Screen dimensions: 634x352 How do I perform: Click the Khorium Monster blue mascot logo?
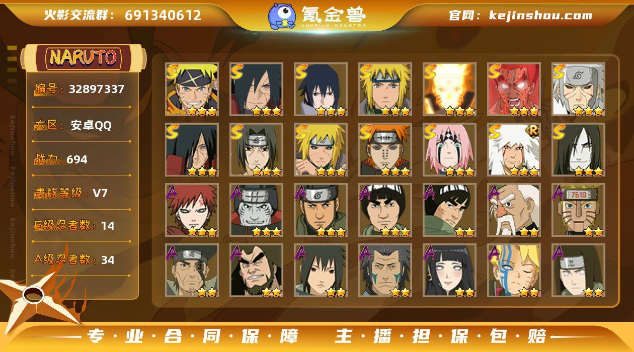pyautogui.click(x=282, y=16)
